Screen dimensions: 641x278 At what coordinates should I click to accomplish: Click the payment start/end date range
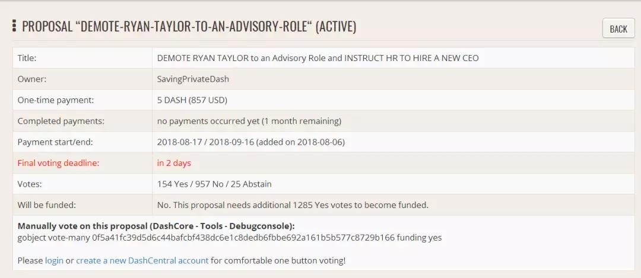[x=250, y=142]
